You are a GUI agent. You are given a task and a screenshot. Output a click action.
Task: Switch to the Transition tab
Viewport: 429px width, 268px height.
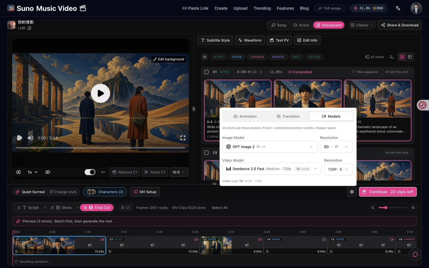tap(288, 116)
